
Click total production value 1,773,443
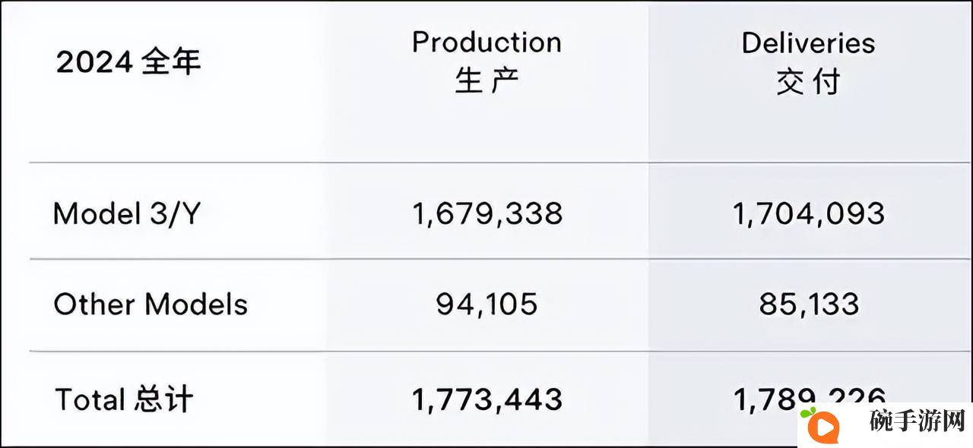pyautogui.click(x=487, y=399)
